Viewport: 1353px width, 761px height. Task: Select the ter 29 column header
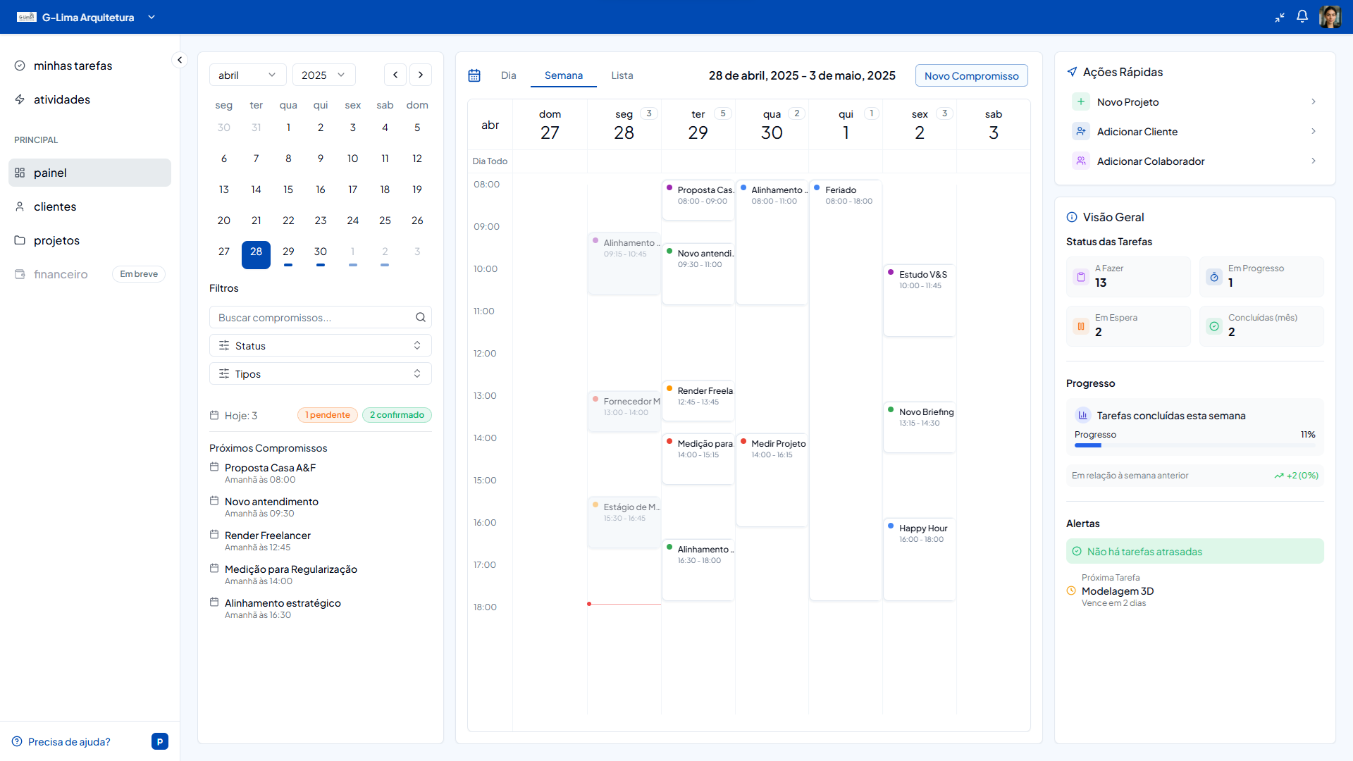[698, 125]
